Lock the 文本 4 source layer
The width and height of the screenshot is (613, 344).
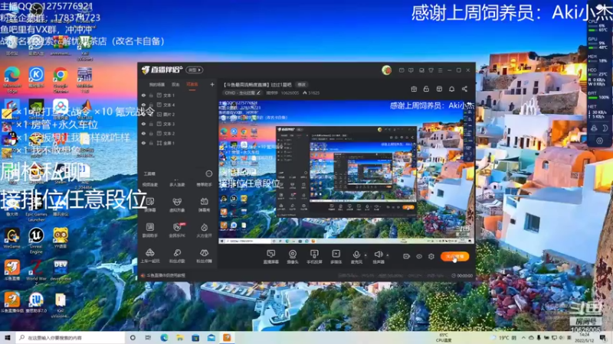pyautogui.click(x=151, y=105)
